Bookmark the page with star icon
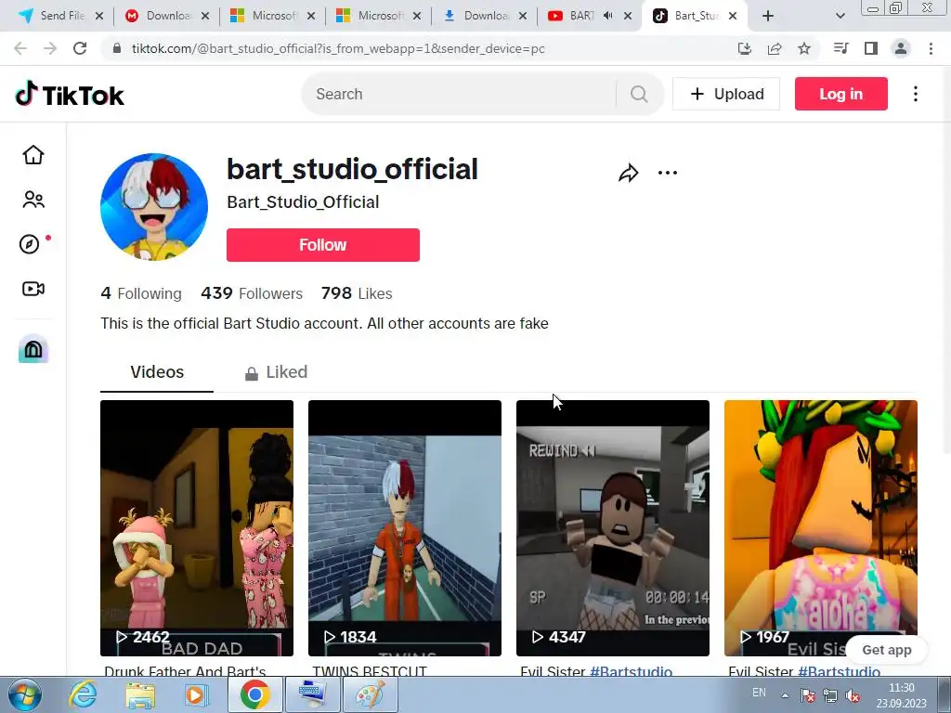951x713 pixels. (x=804, y=48)
